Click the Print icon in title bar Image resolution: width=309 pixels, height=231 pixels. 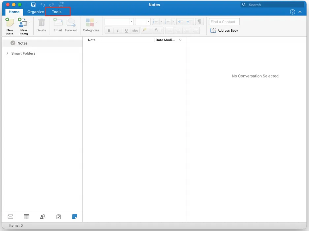coord(61,5)
